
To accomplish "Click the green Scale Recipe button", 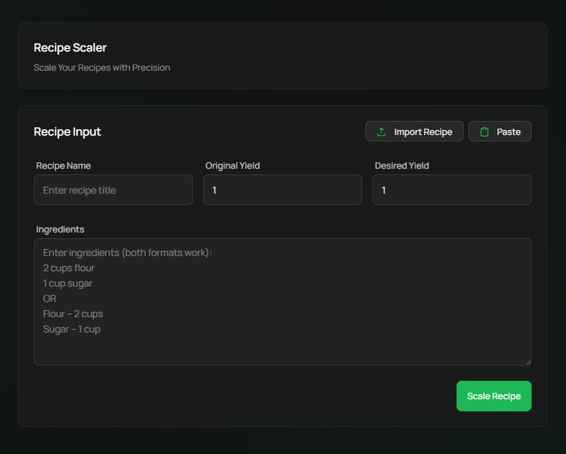I will (493, 395).
